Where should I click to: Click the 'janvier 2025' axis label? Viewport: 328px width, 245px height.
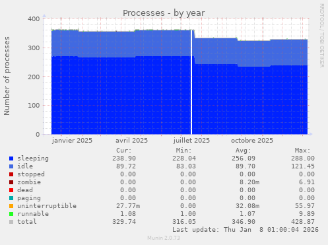click(x=72, y=141)
